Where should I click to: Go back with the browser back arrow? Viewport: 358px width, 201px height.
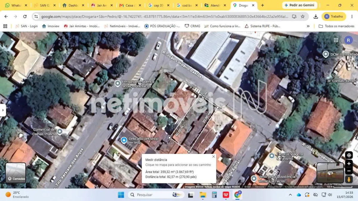click(6, 16)
